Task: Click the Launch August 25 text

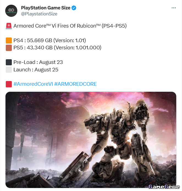Action: tap(36, 70)
